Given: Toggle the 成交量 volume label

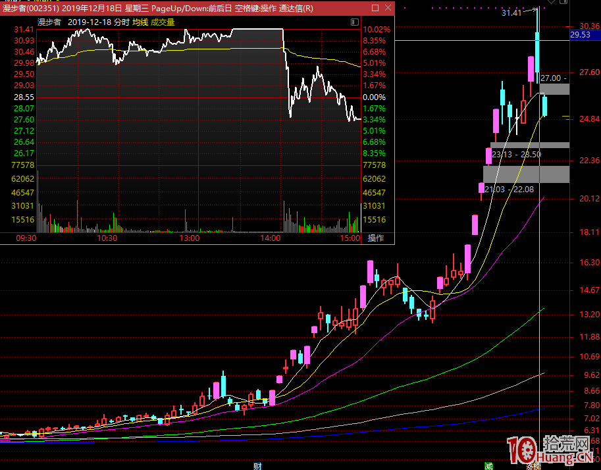Looking at the screenshot, I should [162, 22].
